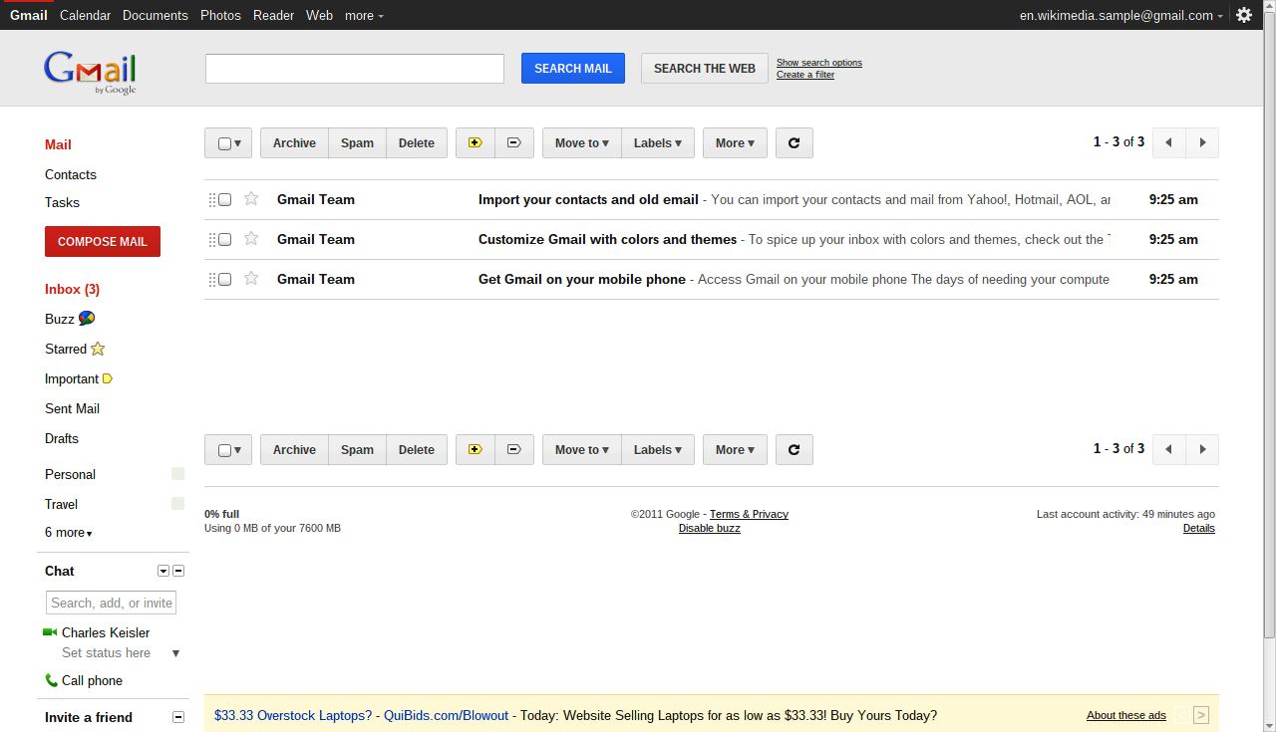The width and height of the screenshot is (1276, 732).
Task: Go to newer messages with top arrow
Action: (x=1169, y=143)
